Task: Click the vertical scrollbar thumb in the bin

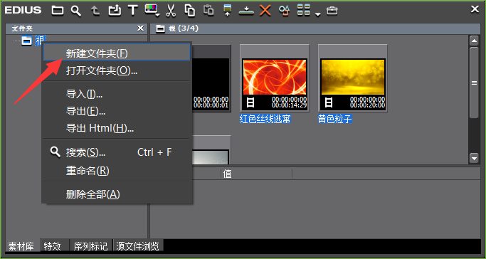Action: click(x=474, y=83)
